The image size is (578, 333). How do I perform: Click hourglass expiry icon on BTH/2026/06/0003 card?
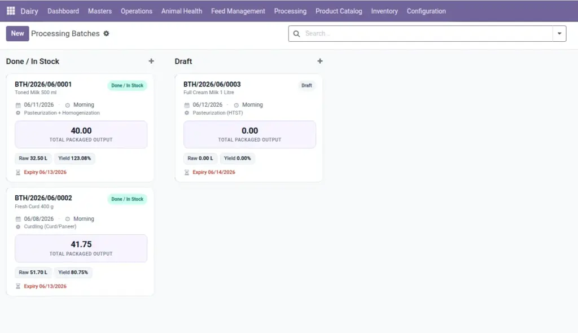coord(187,173)
